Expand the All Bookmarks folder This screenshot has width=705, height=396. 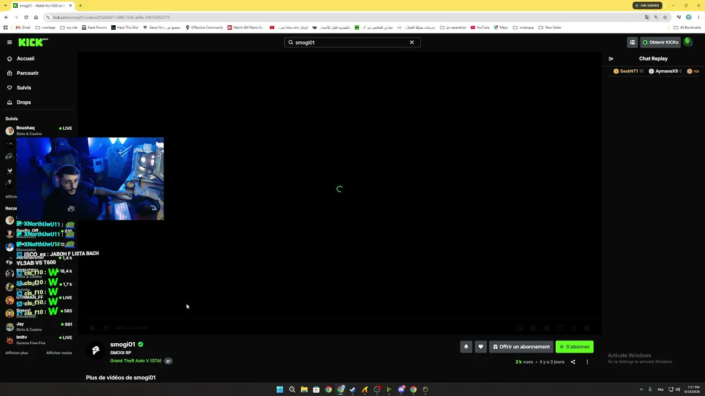687,28
